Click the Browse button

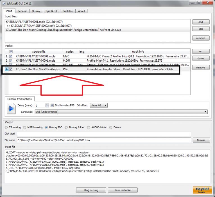201,140
